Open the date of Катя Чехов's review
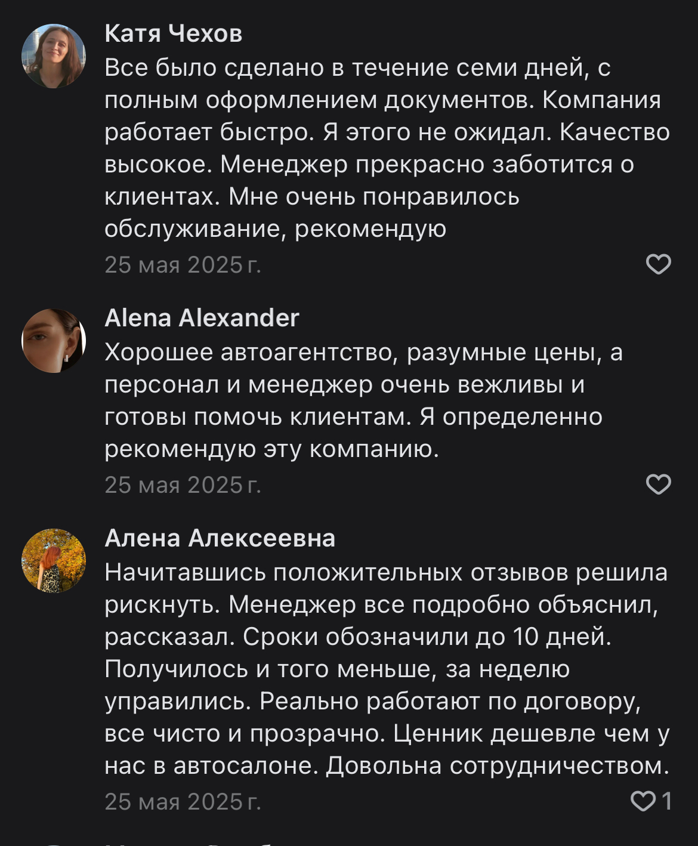Image resolution: width=698 pixels, height=846 pixels. (183, 265)
